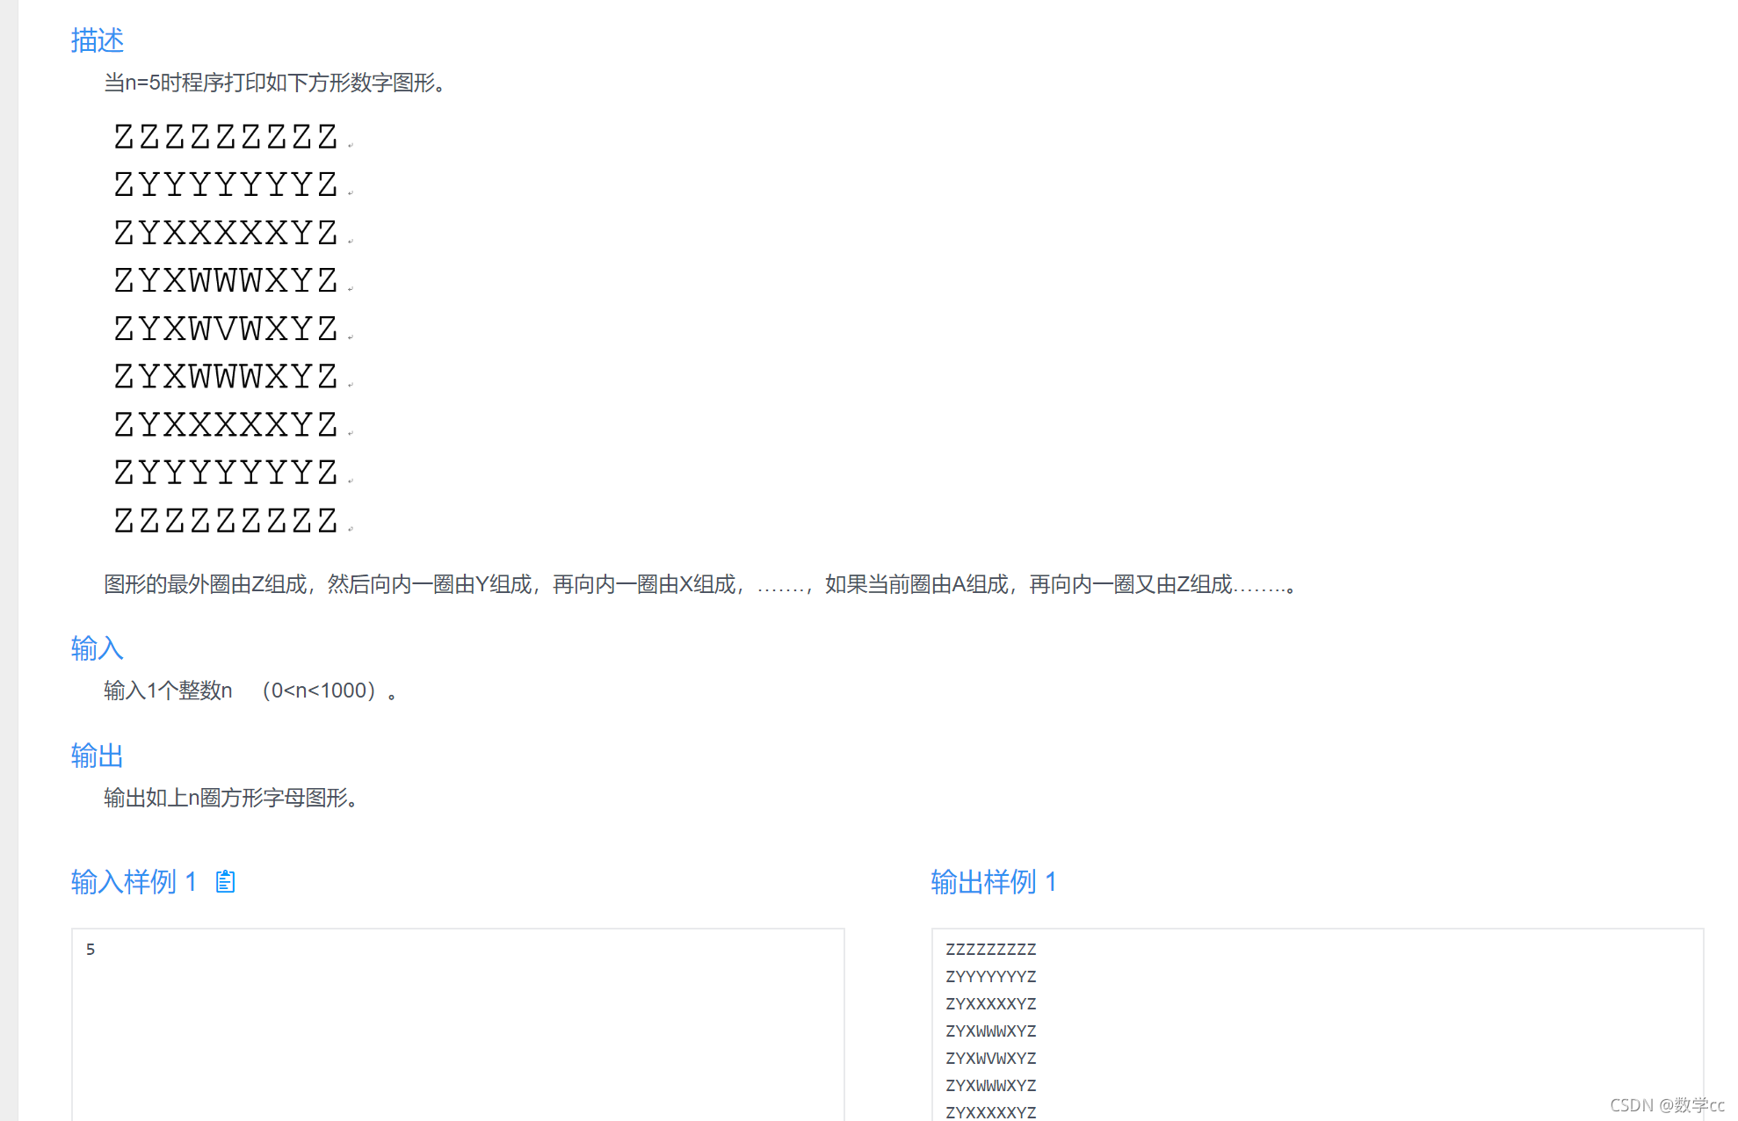
Task: Click the 输入 section heading
Action: pyautogui.click(x=97, y=648)
